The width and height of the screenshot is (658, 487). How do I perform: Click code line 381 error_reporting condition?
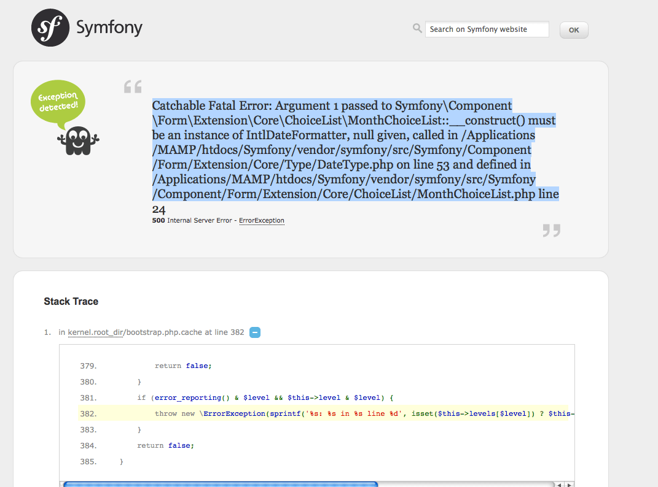(x=265, y=397)
